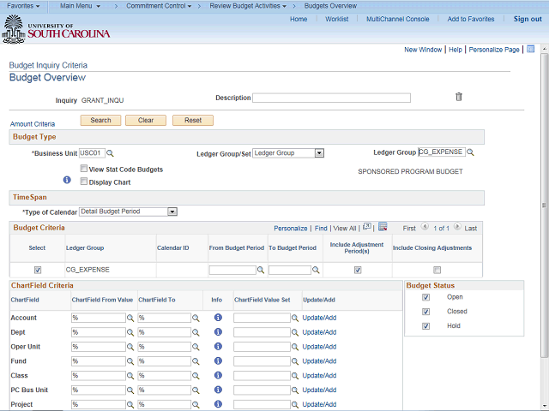This screenshot has width=549, height=411.
Task: Toggle the Display Chart checkbox
Action: 84,182
